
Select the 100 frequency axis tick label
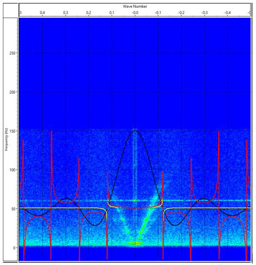click(x=13, y=170)
